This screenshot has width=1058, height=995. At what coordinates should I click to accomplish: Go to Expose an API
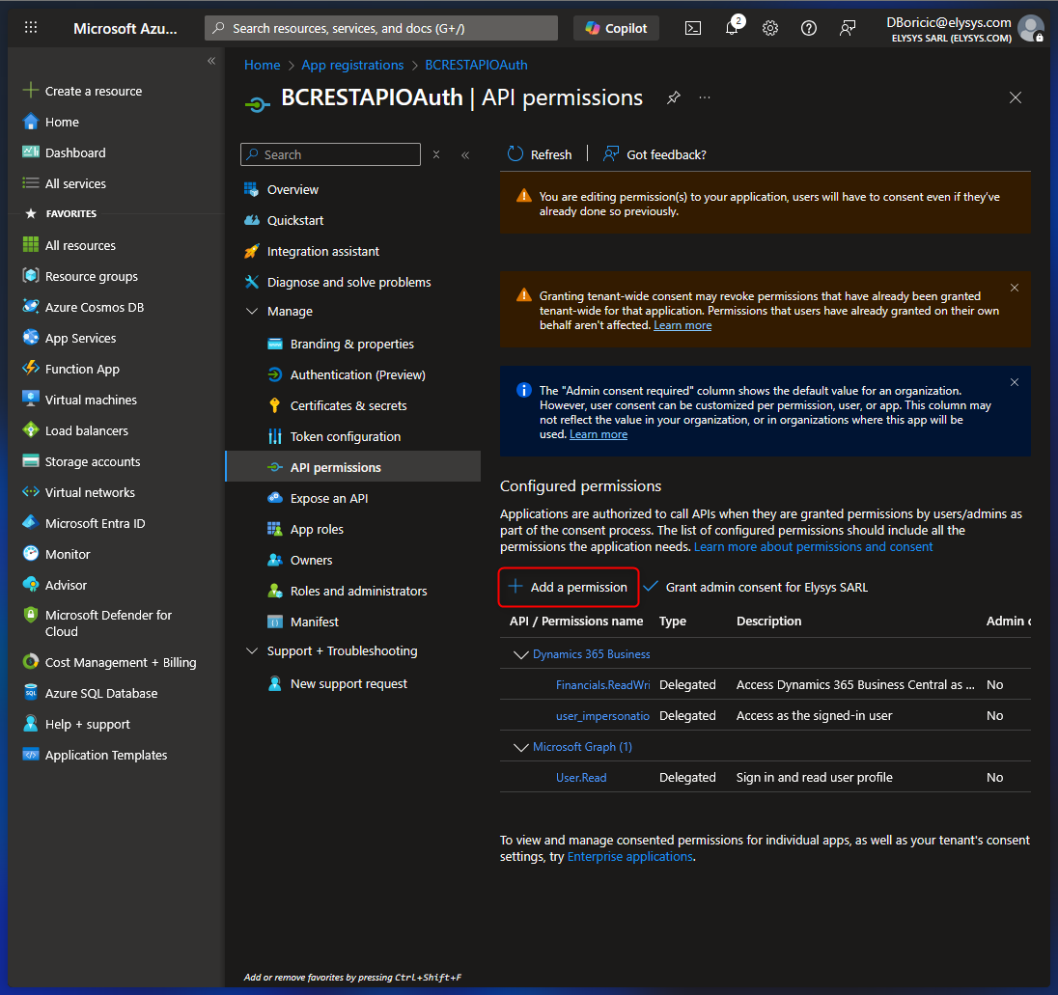(328, 498)
